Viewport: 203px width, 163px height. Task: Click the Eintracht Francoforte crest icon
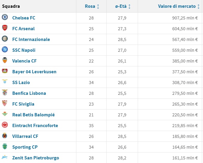pyautogui.click(x=5, y=125)
